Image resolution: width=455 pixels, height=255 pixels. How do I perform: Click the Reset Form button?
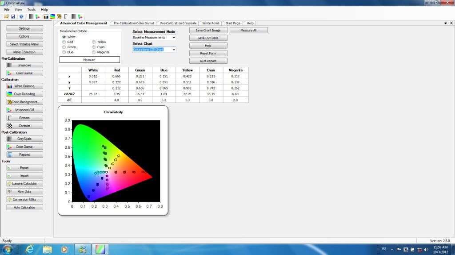(208, 53)
